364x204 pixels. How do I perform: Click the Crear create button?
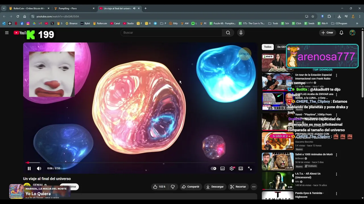327,33
